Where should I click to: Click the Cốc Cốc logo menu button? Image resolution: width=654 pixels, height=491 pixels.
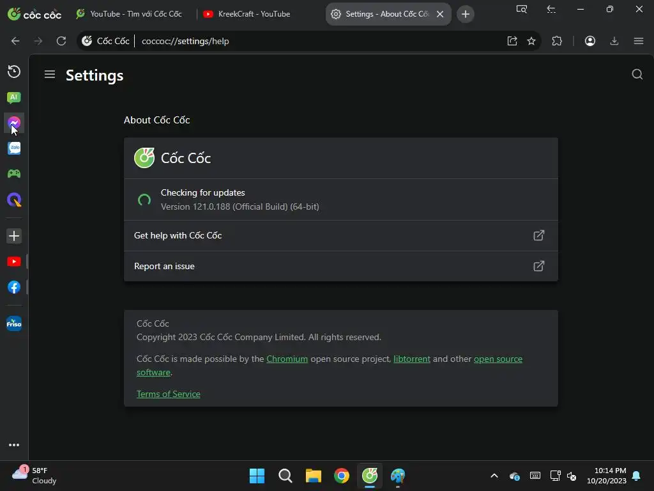(x=34, y=14)
